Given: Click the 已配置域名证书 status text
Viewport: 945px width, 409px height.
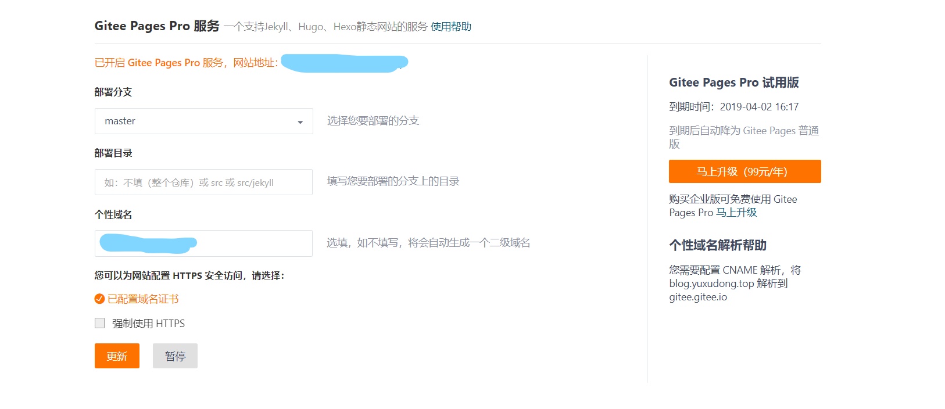Looking at the screenshot, I should pos(143,299).
